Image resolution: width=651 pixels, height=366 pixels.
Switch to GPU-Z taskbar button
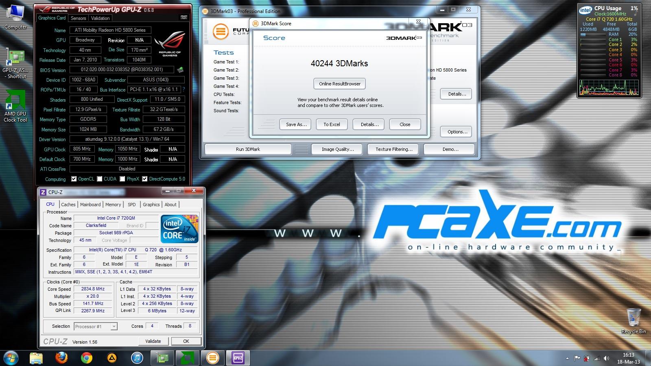click(162, 358)
